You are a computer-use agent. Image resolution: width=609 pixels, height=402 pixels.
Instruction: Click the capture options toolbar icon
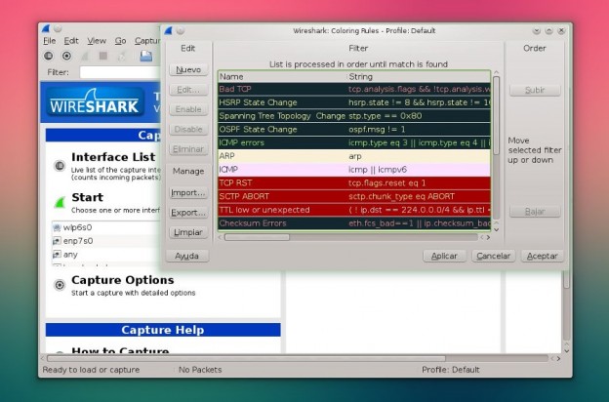click(x=66, y=56)
